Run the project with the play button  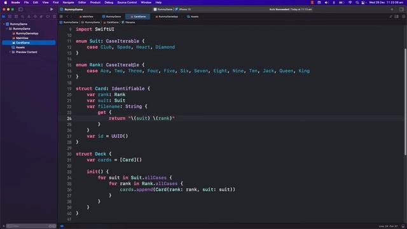(x=52, y=10)
